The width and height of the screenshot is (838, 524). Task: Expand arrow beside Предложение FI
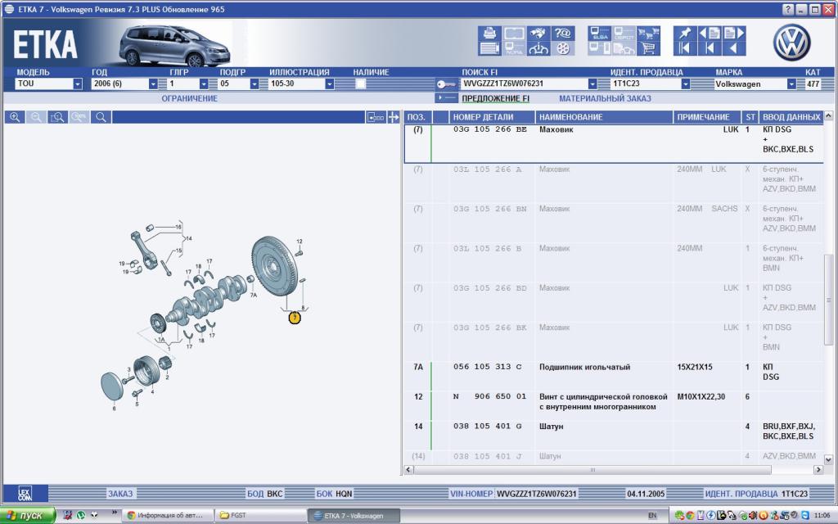pyautogui.click(x=447, y=98)
